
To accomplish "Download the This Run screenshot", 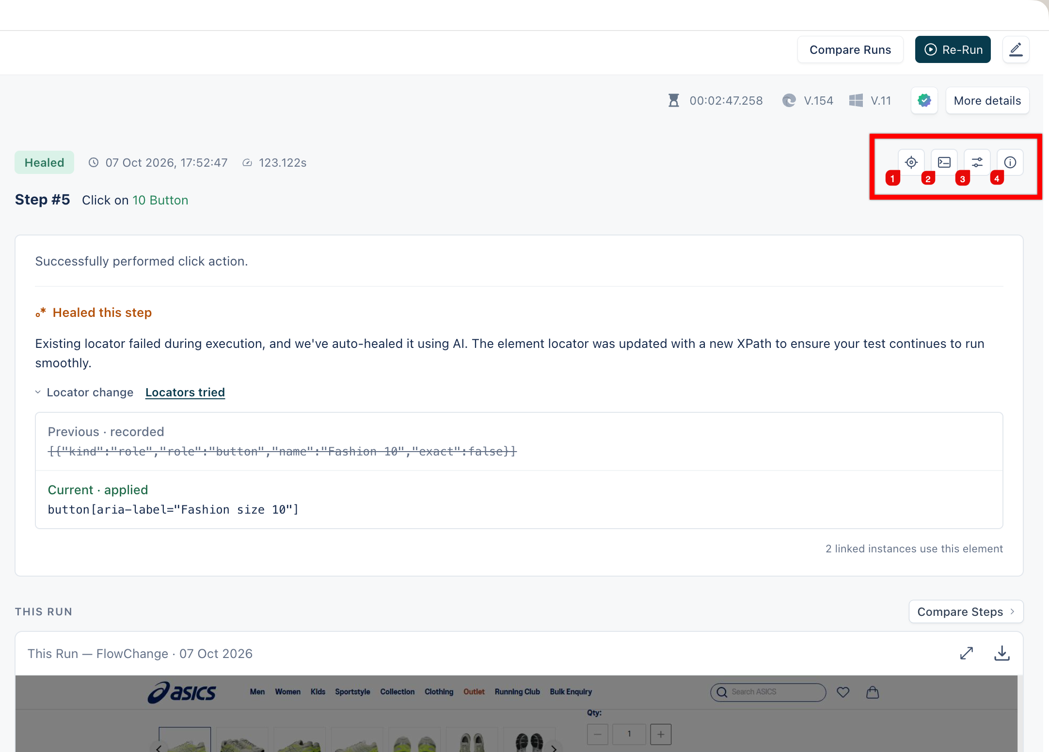I will pos(1002,653).
